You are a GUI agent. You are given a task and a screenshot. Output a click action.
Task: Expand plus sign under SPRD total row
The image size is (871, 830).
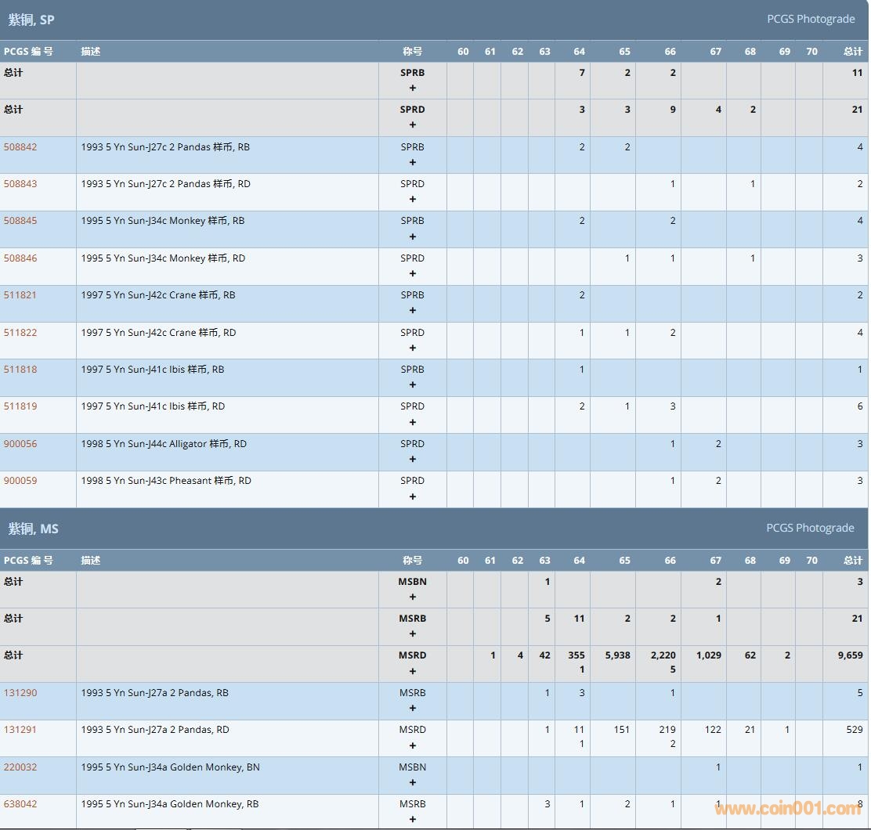(x=413, y=125)
